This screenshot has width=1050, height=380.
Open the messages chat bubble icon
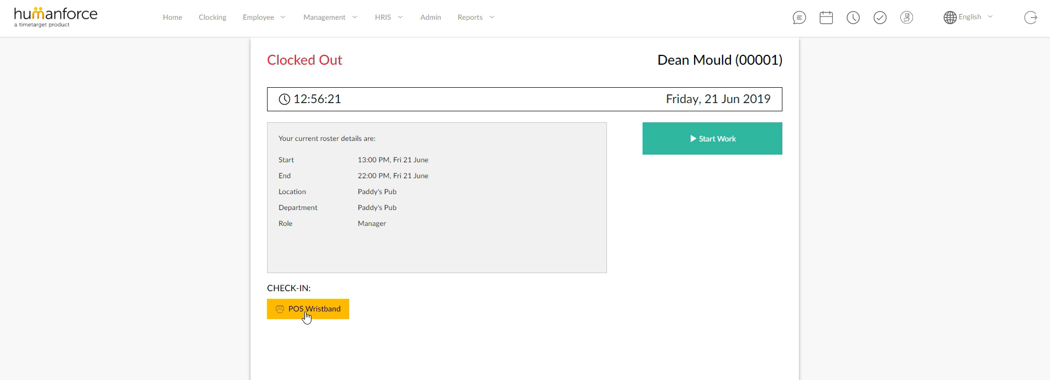click(x=799, y=18)
